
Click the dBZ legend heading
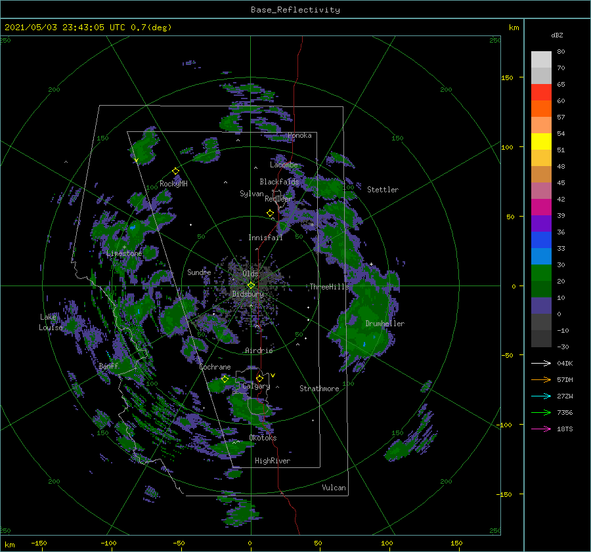(557, 35)
